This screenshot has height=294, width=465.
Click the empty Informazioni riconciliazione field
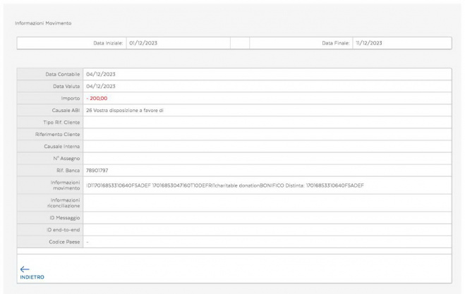(x=267, y=203)
